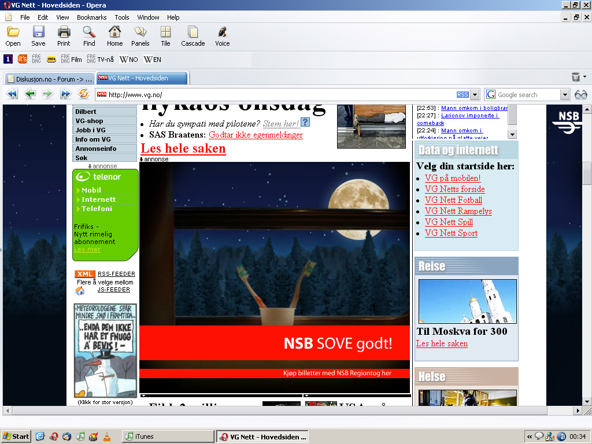Select the VG Nett - Hovedsiden tab

point(142,78)
